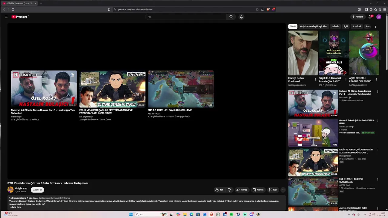This screenshot has width=388, height=218.
Task: Bookmark this page with bookmark icon
Action: [x=109, y=9]
